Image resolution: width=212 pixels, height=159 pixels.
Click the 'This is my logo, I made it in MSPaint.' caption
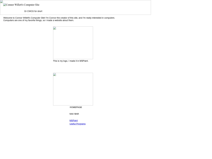pos(71,61)
